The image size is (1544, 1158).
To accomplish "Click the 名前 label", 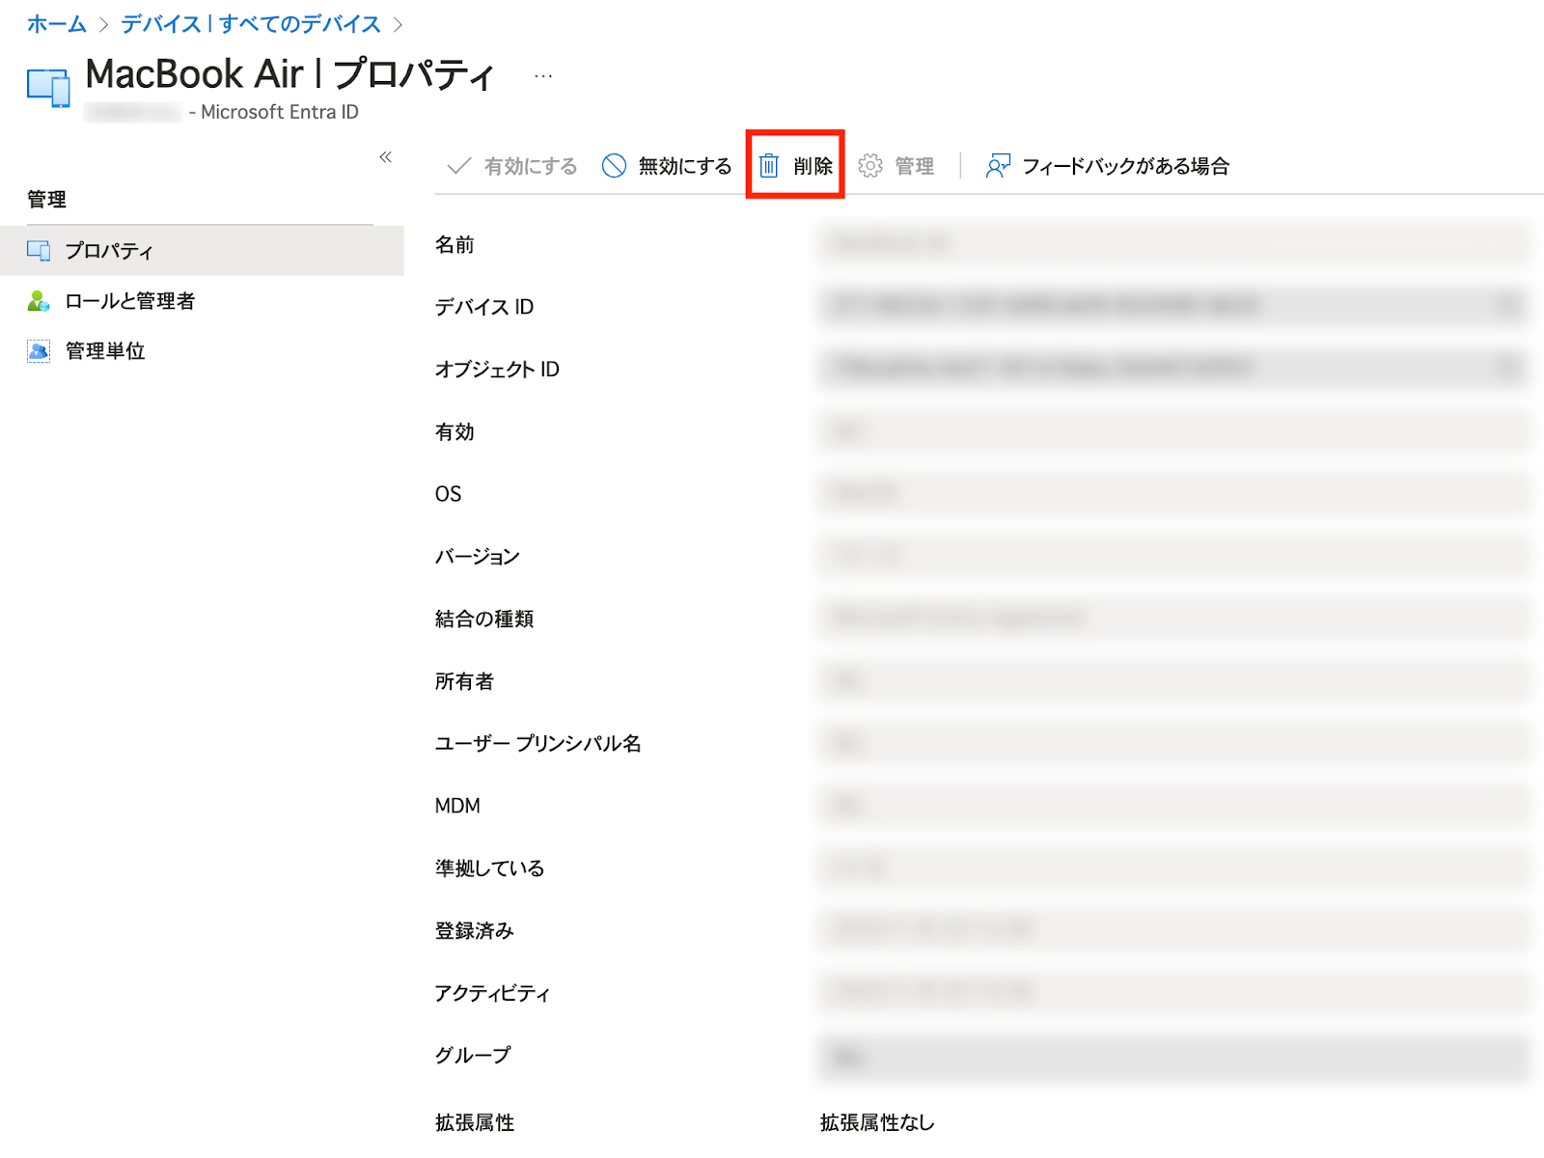I will tap(455, 245).
